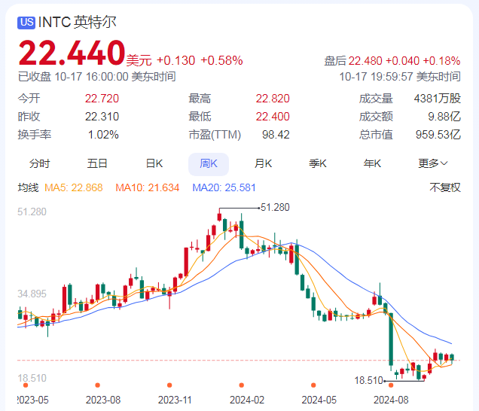
Task: Click the 总市值 value 959.53亿
Action: coord(438,135)
